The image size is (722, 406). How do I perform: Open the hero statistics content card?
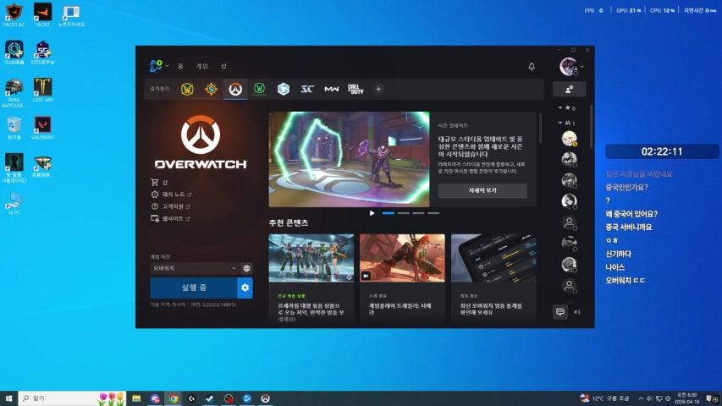[x=493, y=278]
